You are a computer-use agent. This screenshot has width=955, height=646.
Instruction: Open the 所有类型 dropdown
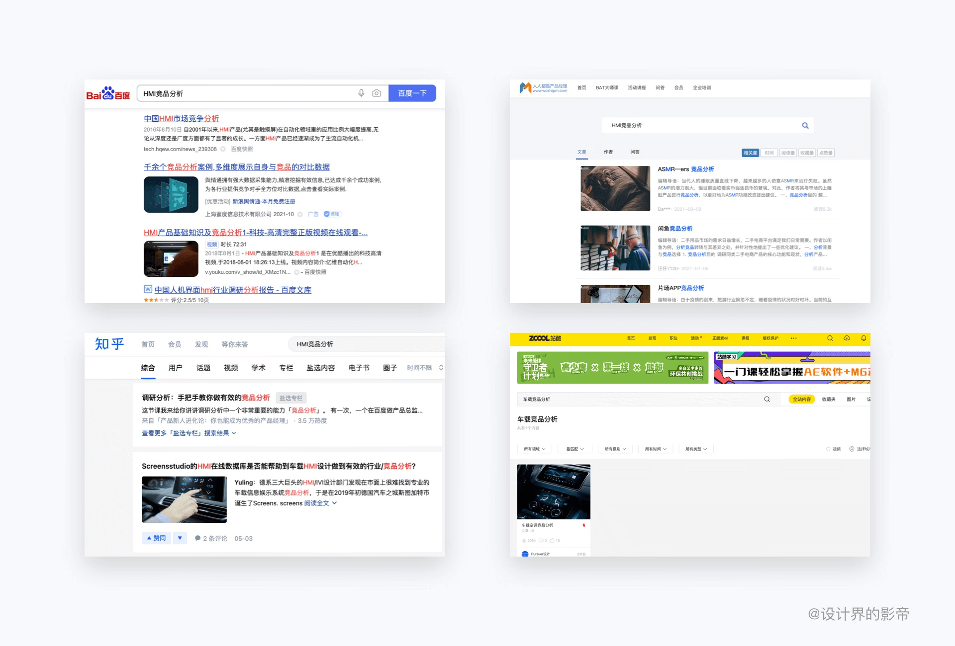[696, 449]
